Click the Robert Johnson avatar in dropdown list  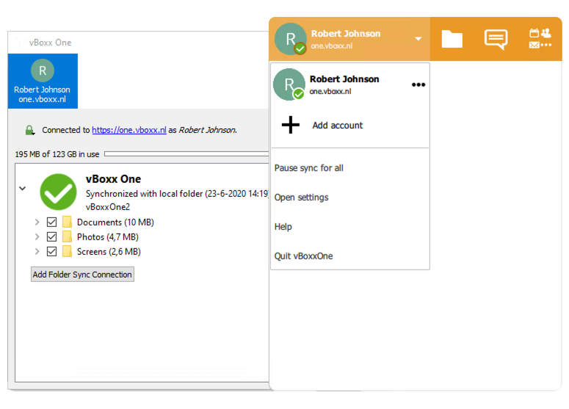289,84
